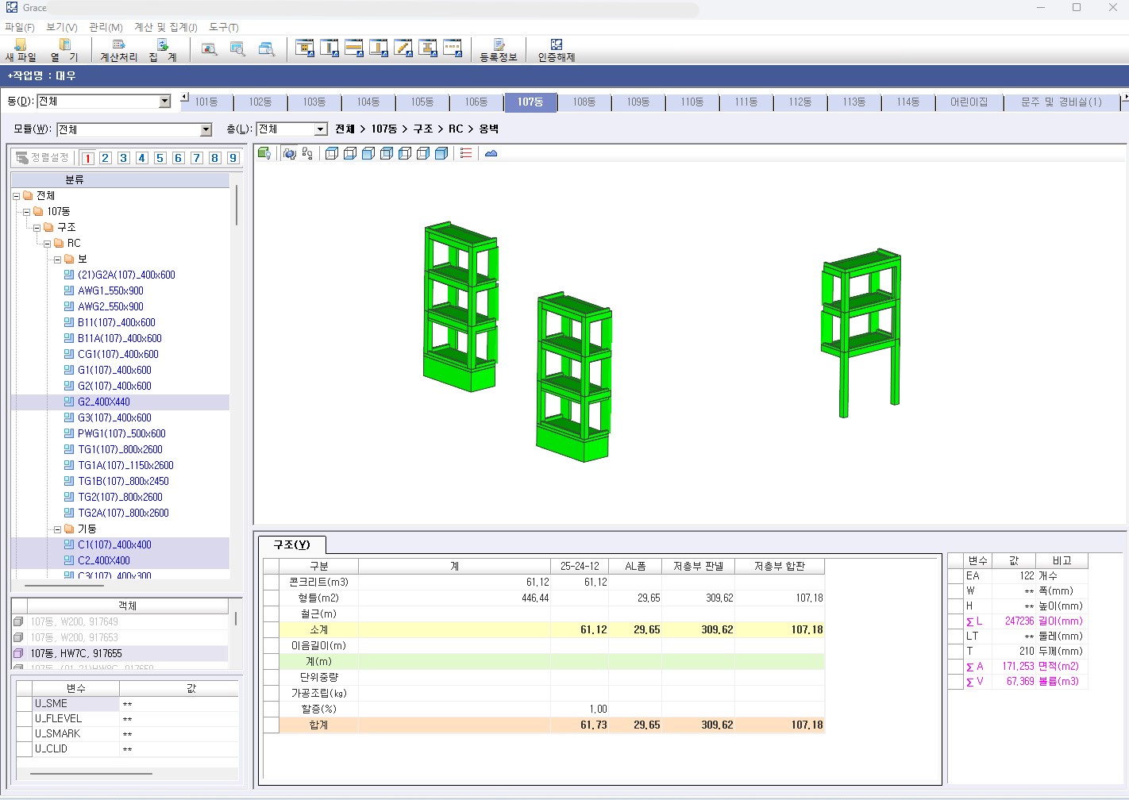Toggle sort level 5 button

point(160,158)
